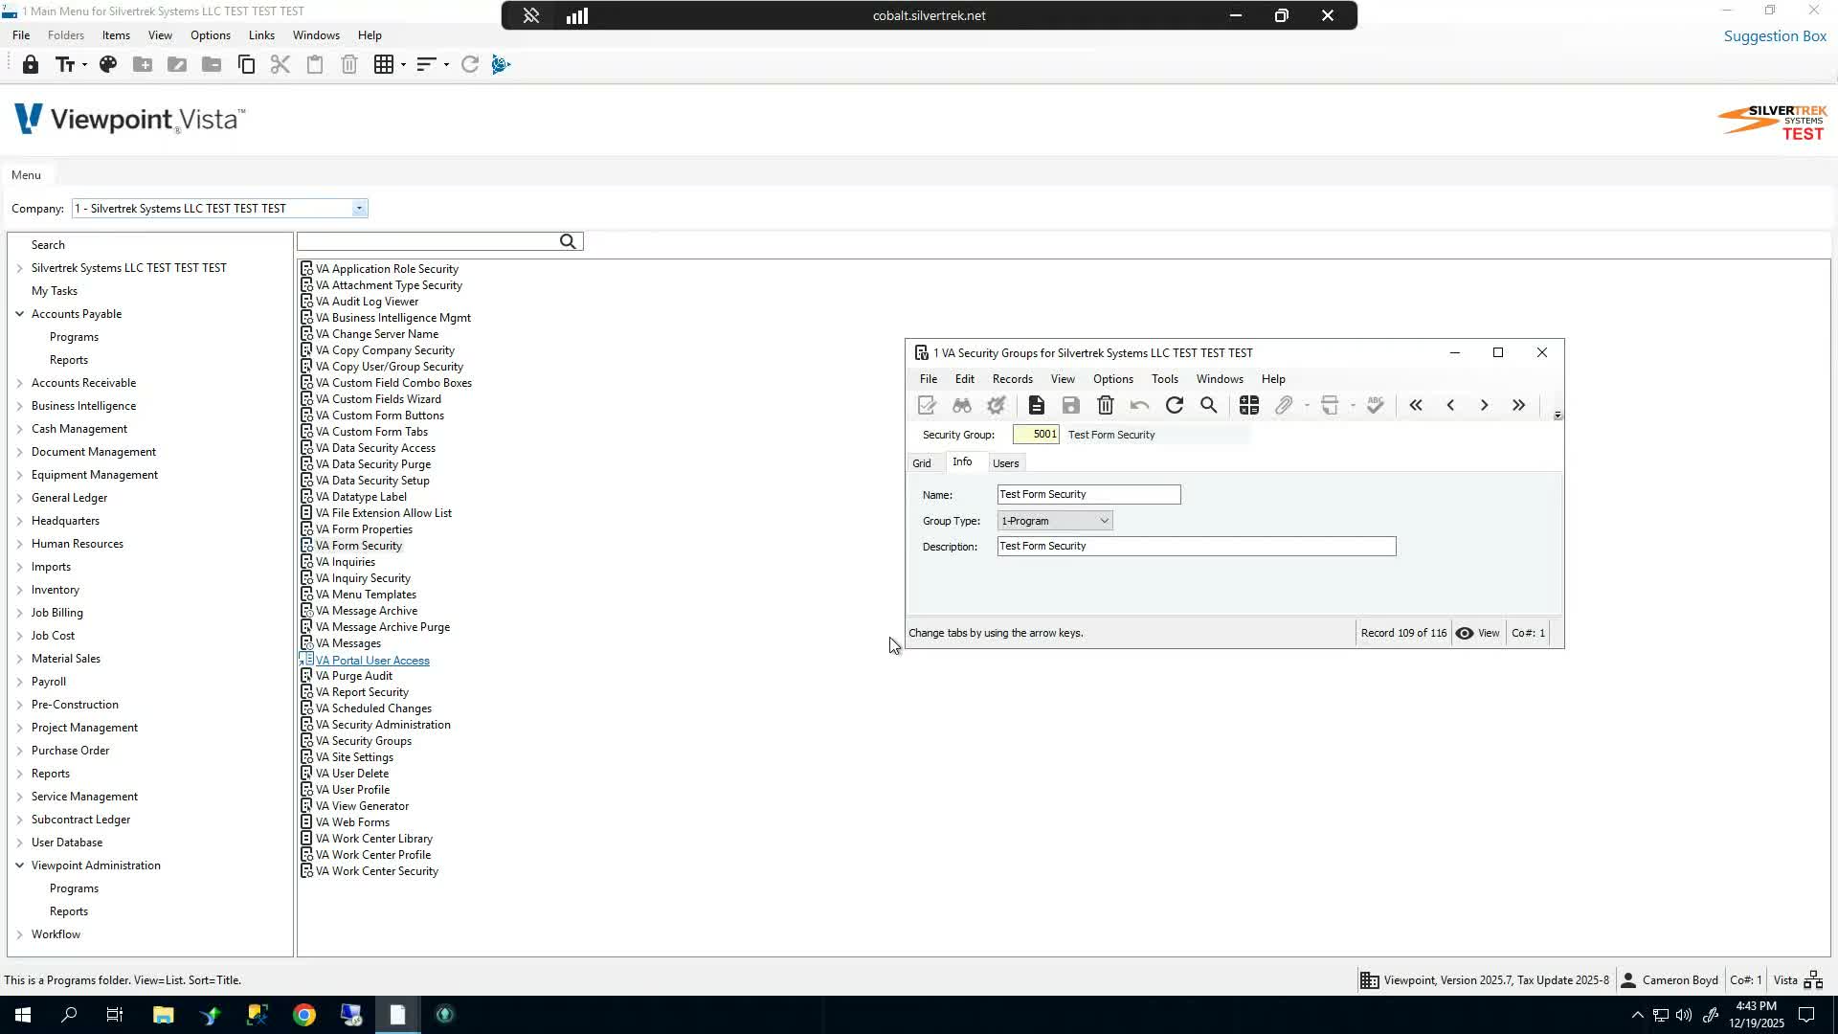Open VA Report Security program
This screenshot has width=1838, height=1034.
click(x=362, y=692)
